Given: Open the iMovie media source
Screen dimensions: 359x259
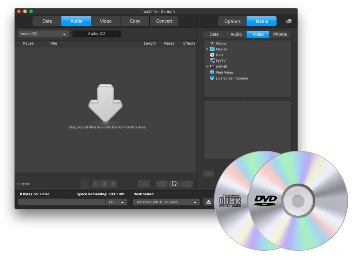Looking at the screenshot, I should coord(218,43).
